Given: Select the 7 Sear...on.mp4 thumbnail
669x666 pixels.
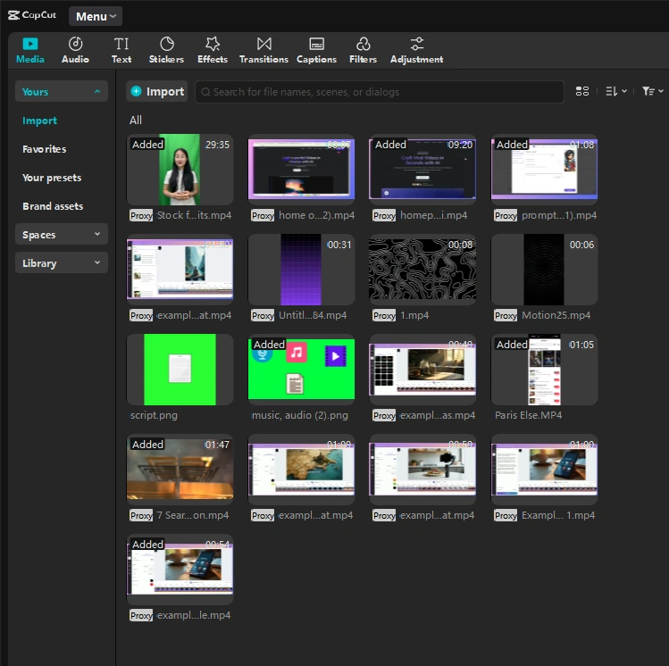Looking at the screenshot, I should pos(180,470).
